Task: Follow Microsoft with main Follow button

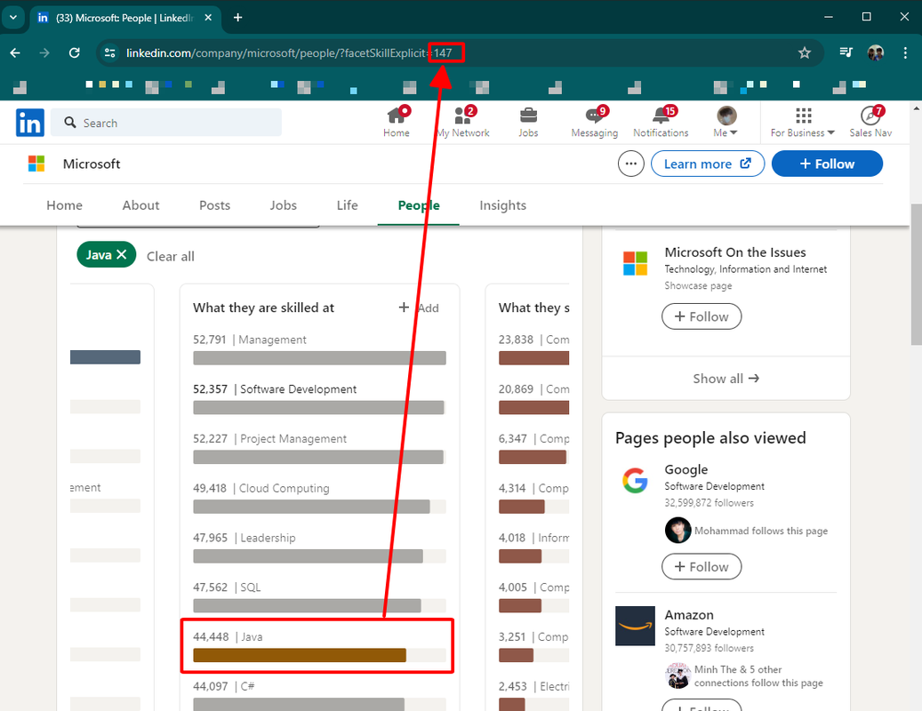Action: 827,164
